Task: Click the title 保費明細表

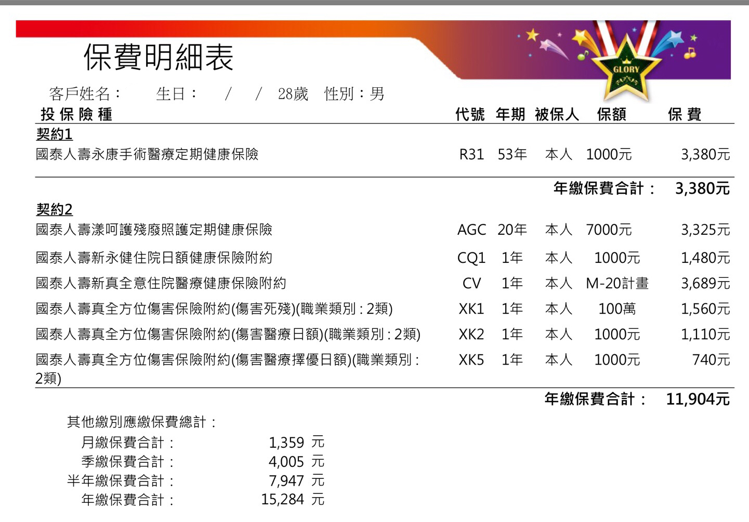Action: tap(159, 57)
